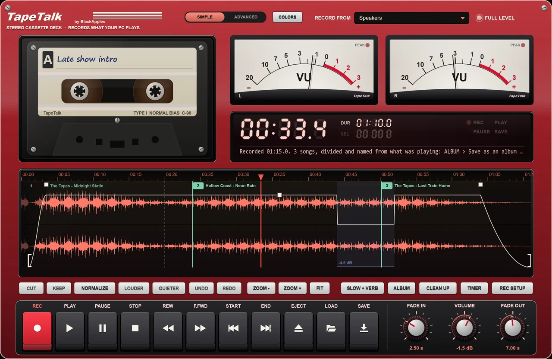The width and height of the screenshot is (552, 359).
Task: Click the SEL selection readout
Action: tap(374, 134)
